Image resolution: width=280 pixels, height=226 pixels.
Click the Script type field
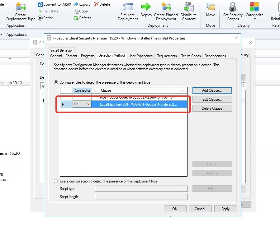[141, 189]
